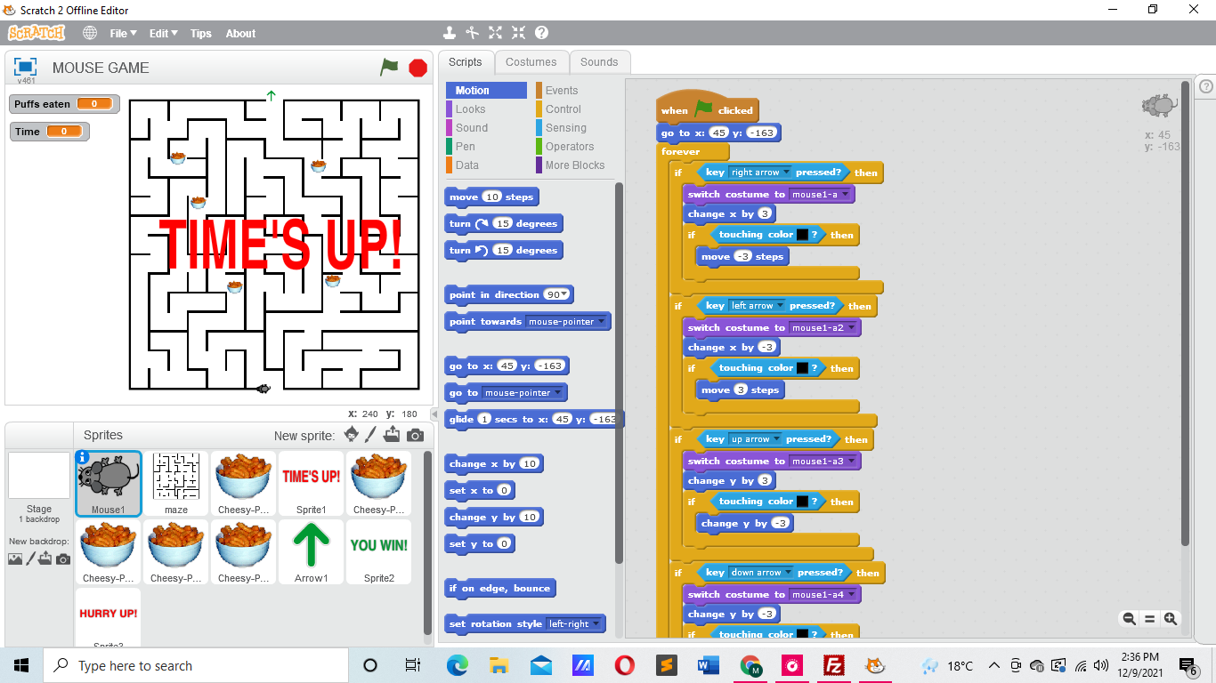Image resolution: width=1216 pixels, height=683 pixels.
Task: Stop the project with red stop sign
Action: (x=418, y=68)
